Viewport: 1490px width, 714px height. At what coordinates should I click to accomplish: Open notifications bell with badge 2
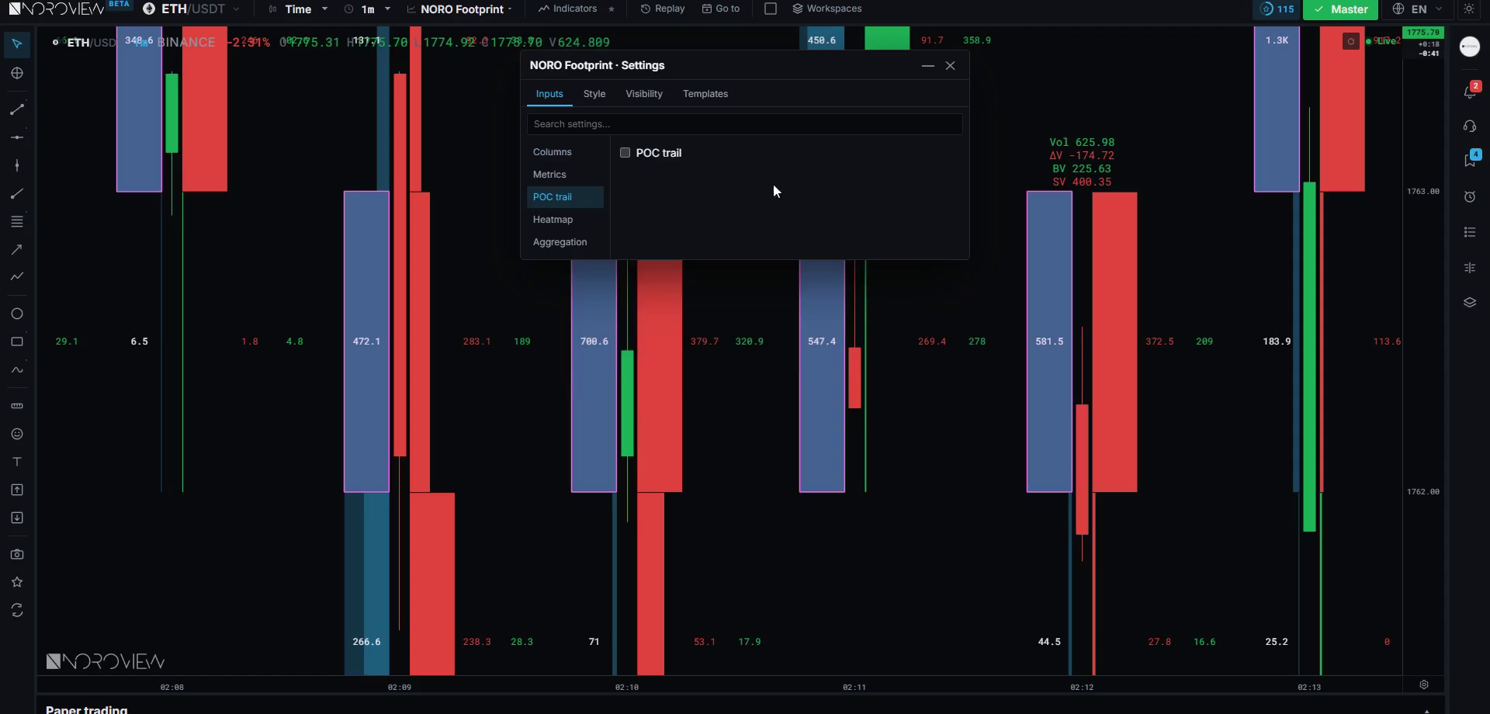click(x=1470, y=91)
